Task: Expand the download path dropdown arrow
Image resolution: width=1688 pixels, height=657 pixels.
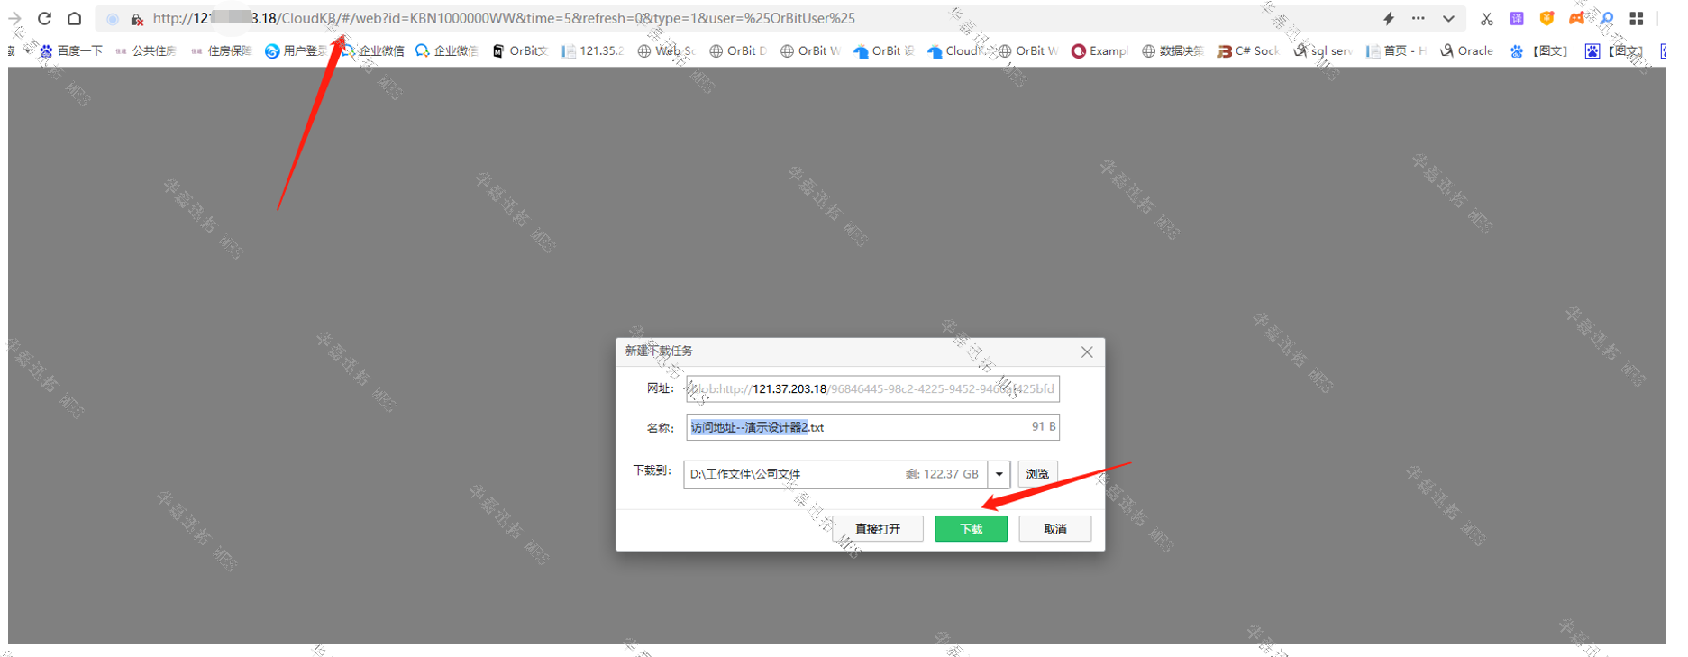Action: coord(999,474)
